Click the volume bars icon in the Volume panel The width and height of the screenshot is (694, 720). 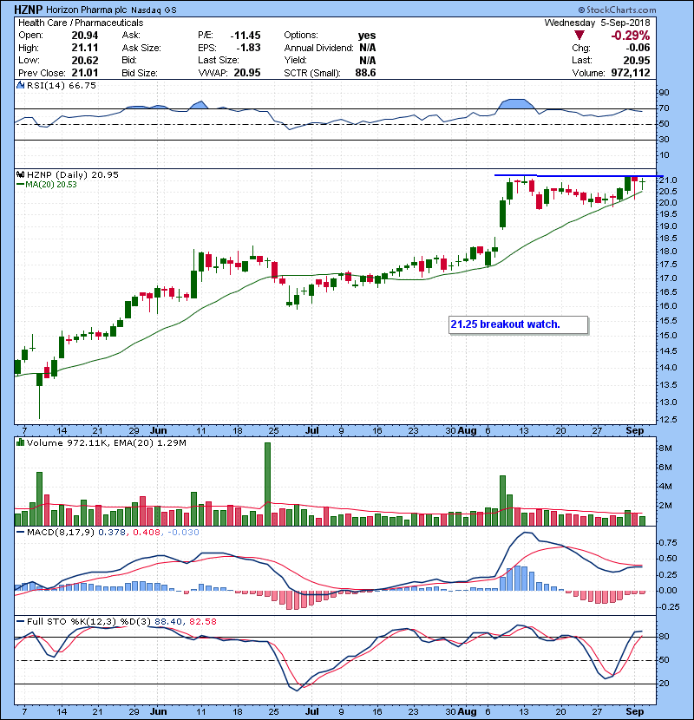(20, 442)
